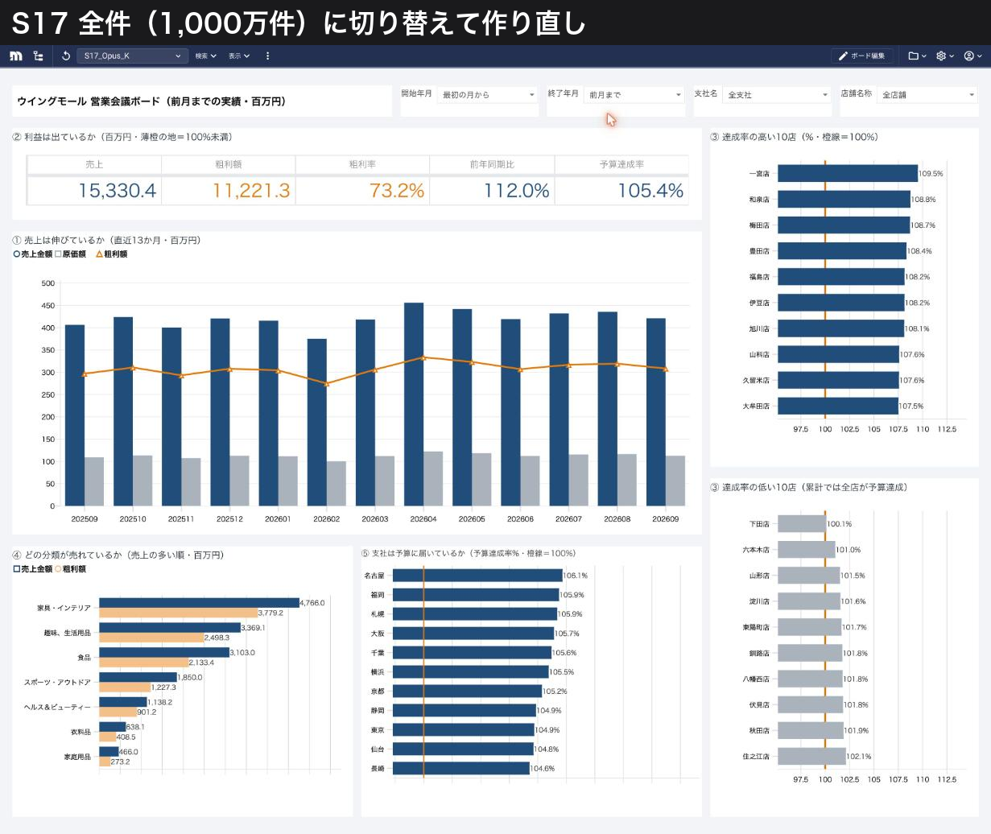This screenshot has width=991, height=834.
Task: Open the 店舗名称 filter dropdown
Action: (927, 95)
